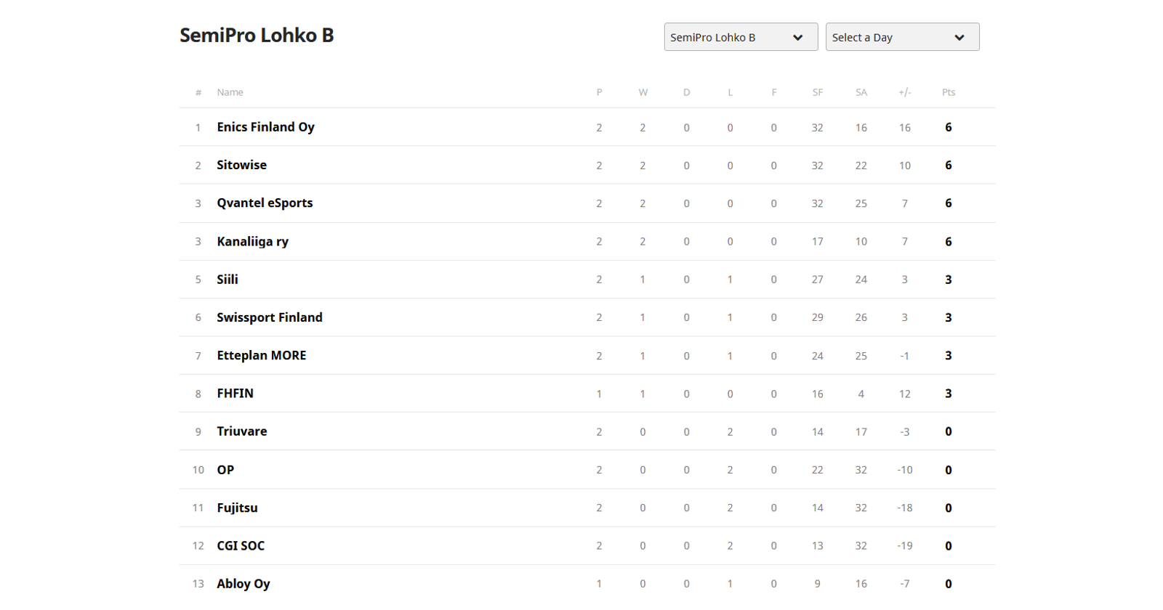
Task: Click the Triuvare team name
Action: click(x=241, y=431)
